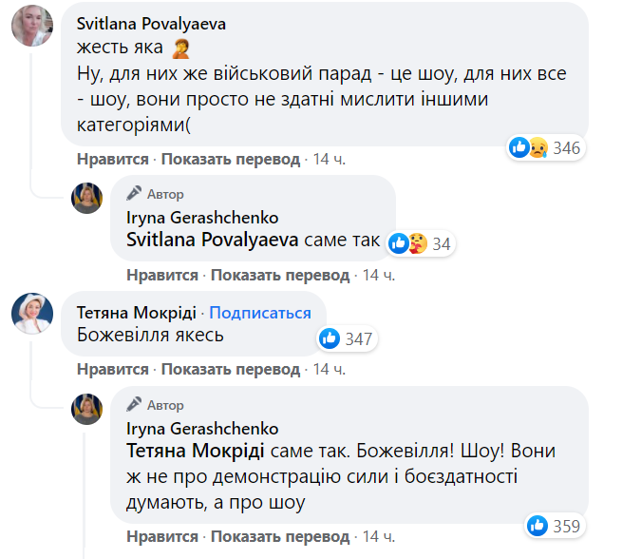View like reactions with count 359

[x=554, y=525]
